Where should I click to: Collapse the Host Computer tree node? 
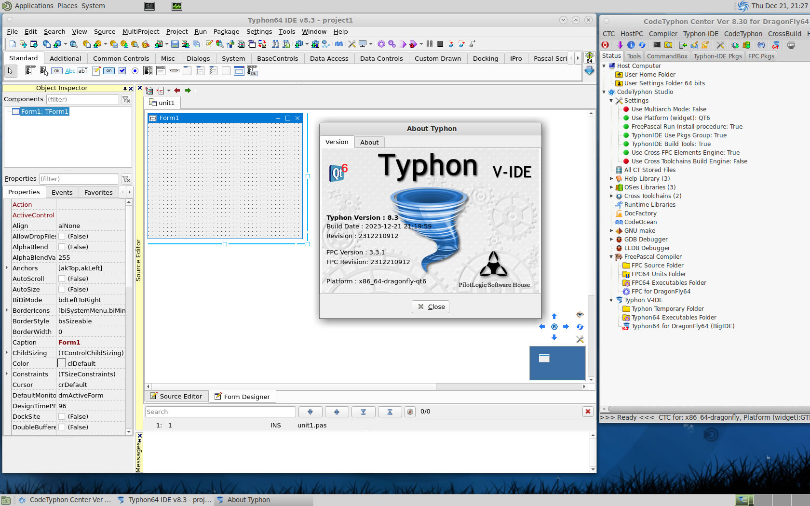click(x=604, y=66)
